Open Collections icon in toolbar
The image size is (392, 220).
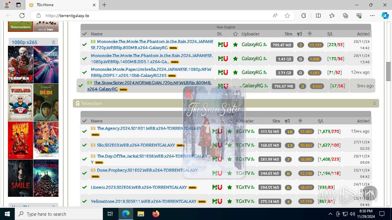(x=345, y=16)
